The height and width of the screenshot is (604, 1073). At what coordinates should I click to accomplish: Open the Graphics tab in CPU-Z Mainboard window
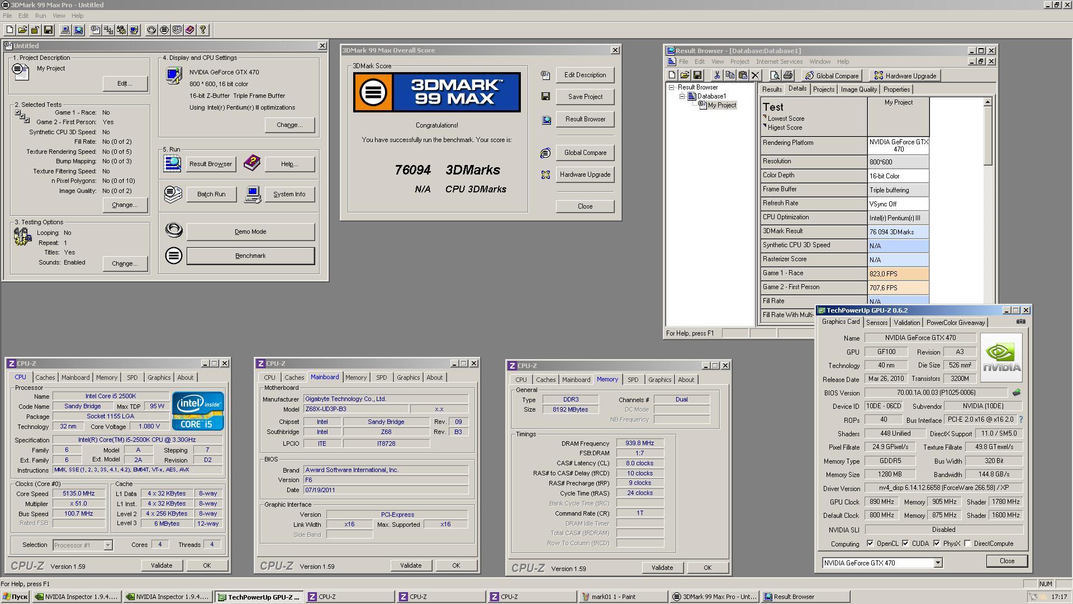pos(408,377)
